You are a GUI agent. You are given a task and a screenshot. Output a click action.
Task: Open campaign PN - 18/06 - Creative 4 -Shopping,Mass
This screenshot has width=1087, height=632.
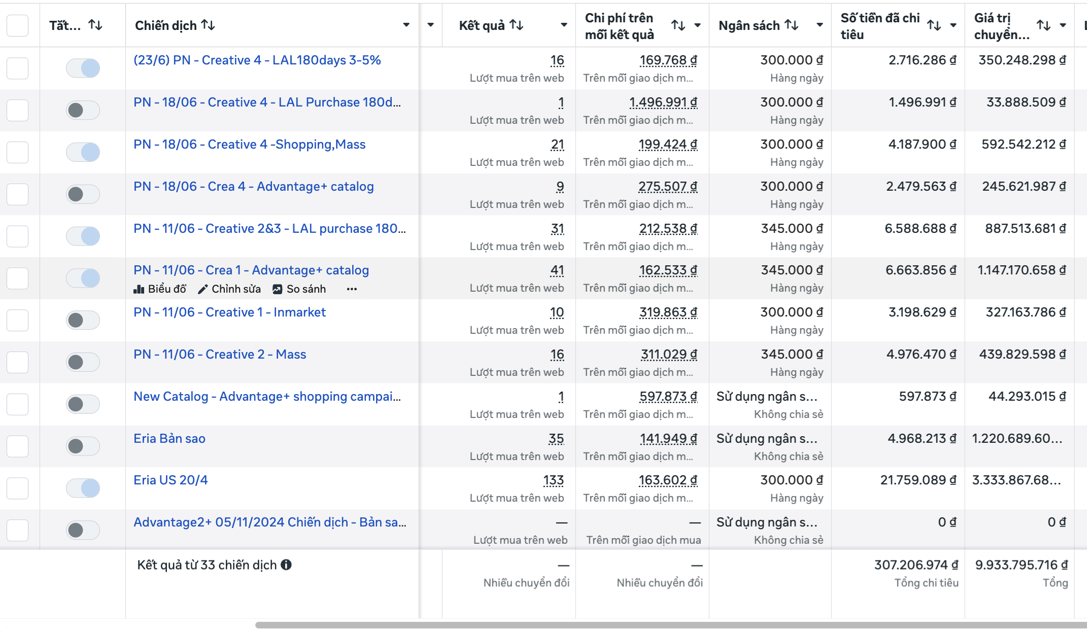[249, 144]
